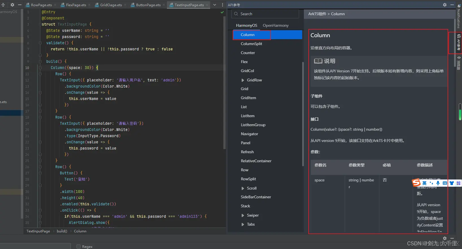The image size is (462, 249).
Task: Close the TextInputPage.ets tab
Action: pyautogui.click(x=207, y=5)
